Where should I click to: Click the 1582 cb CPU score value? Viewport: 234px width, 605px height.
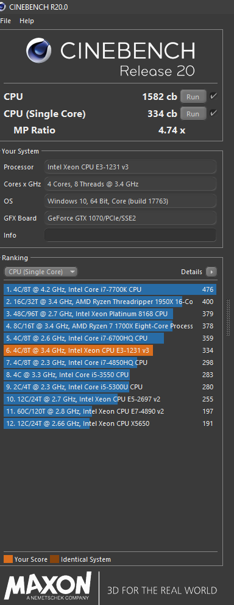160,97
